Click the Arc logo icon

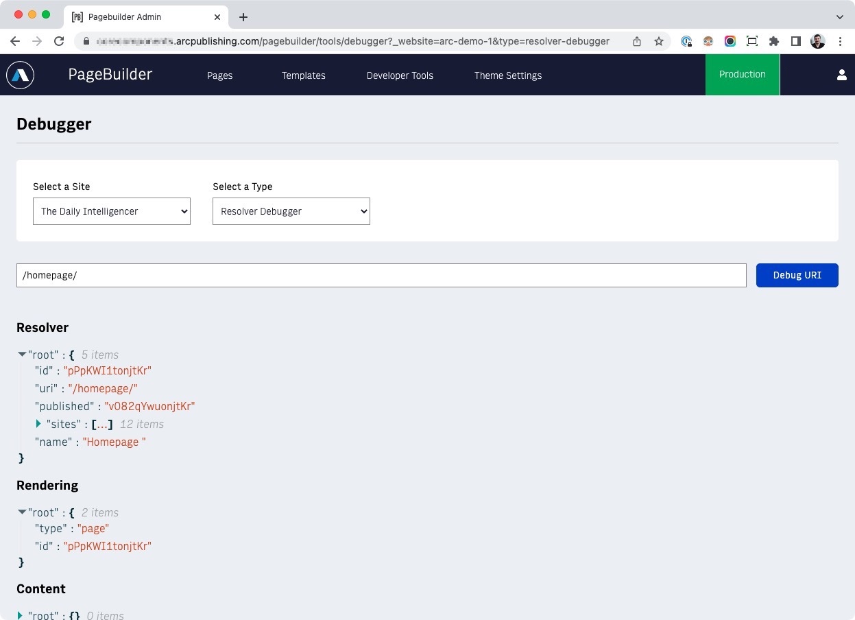pyautogui.click(x=20, y=75)
